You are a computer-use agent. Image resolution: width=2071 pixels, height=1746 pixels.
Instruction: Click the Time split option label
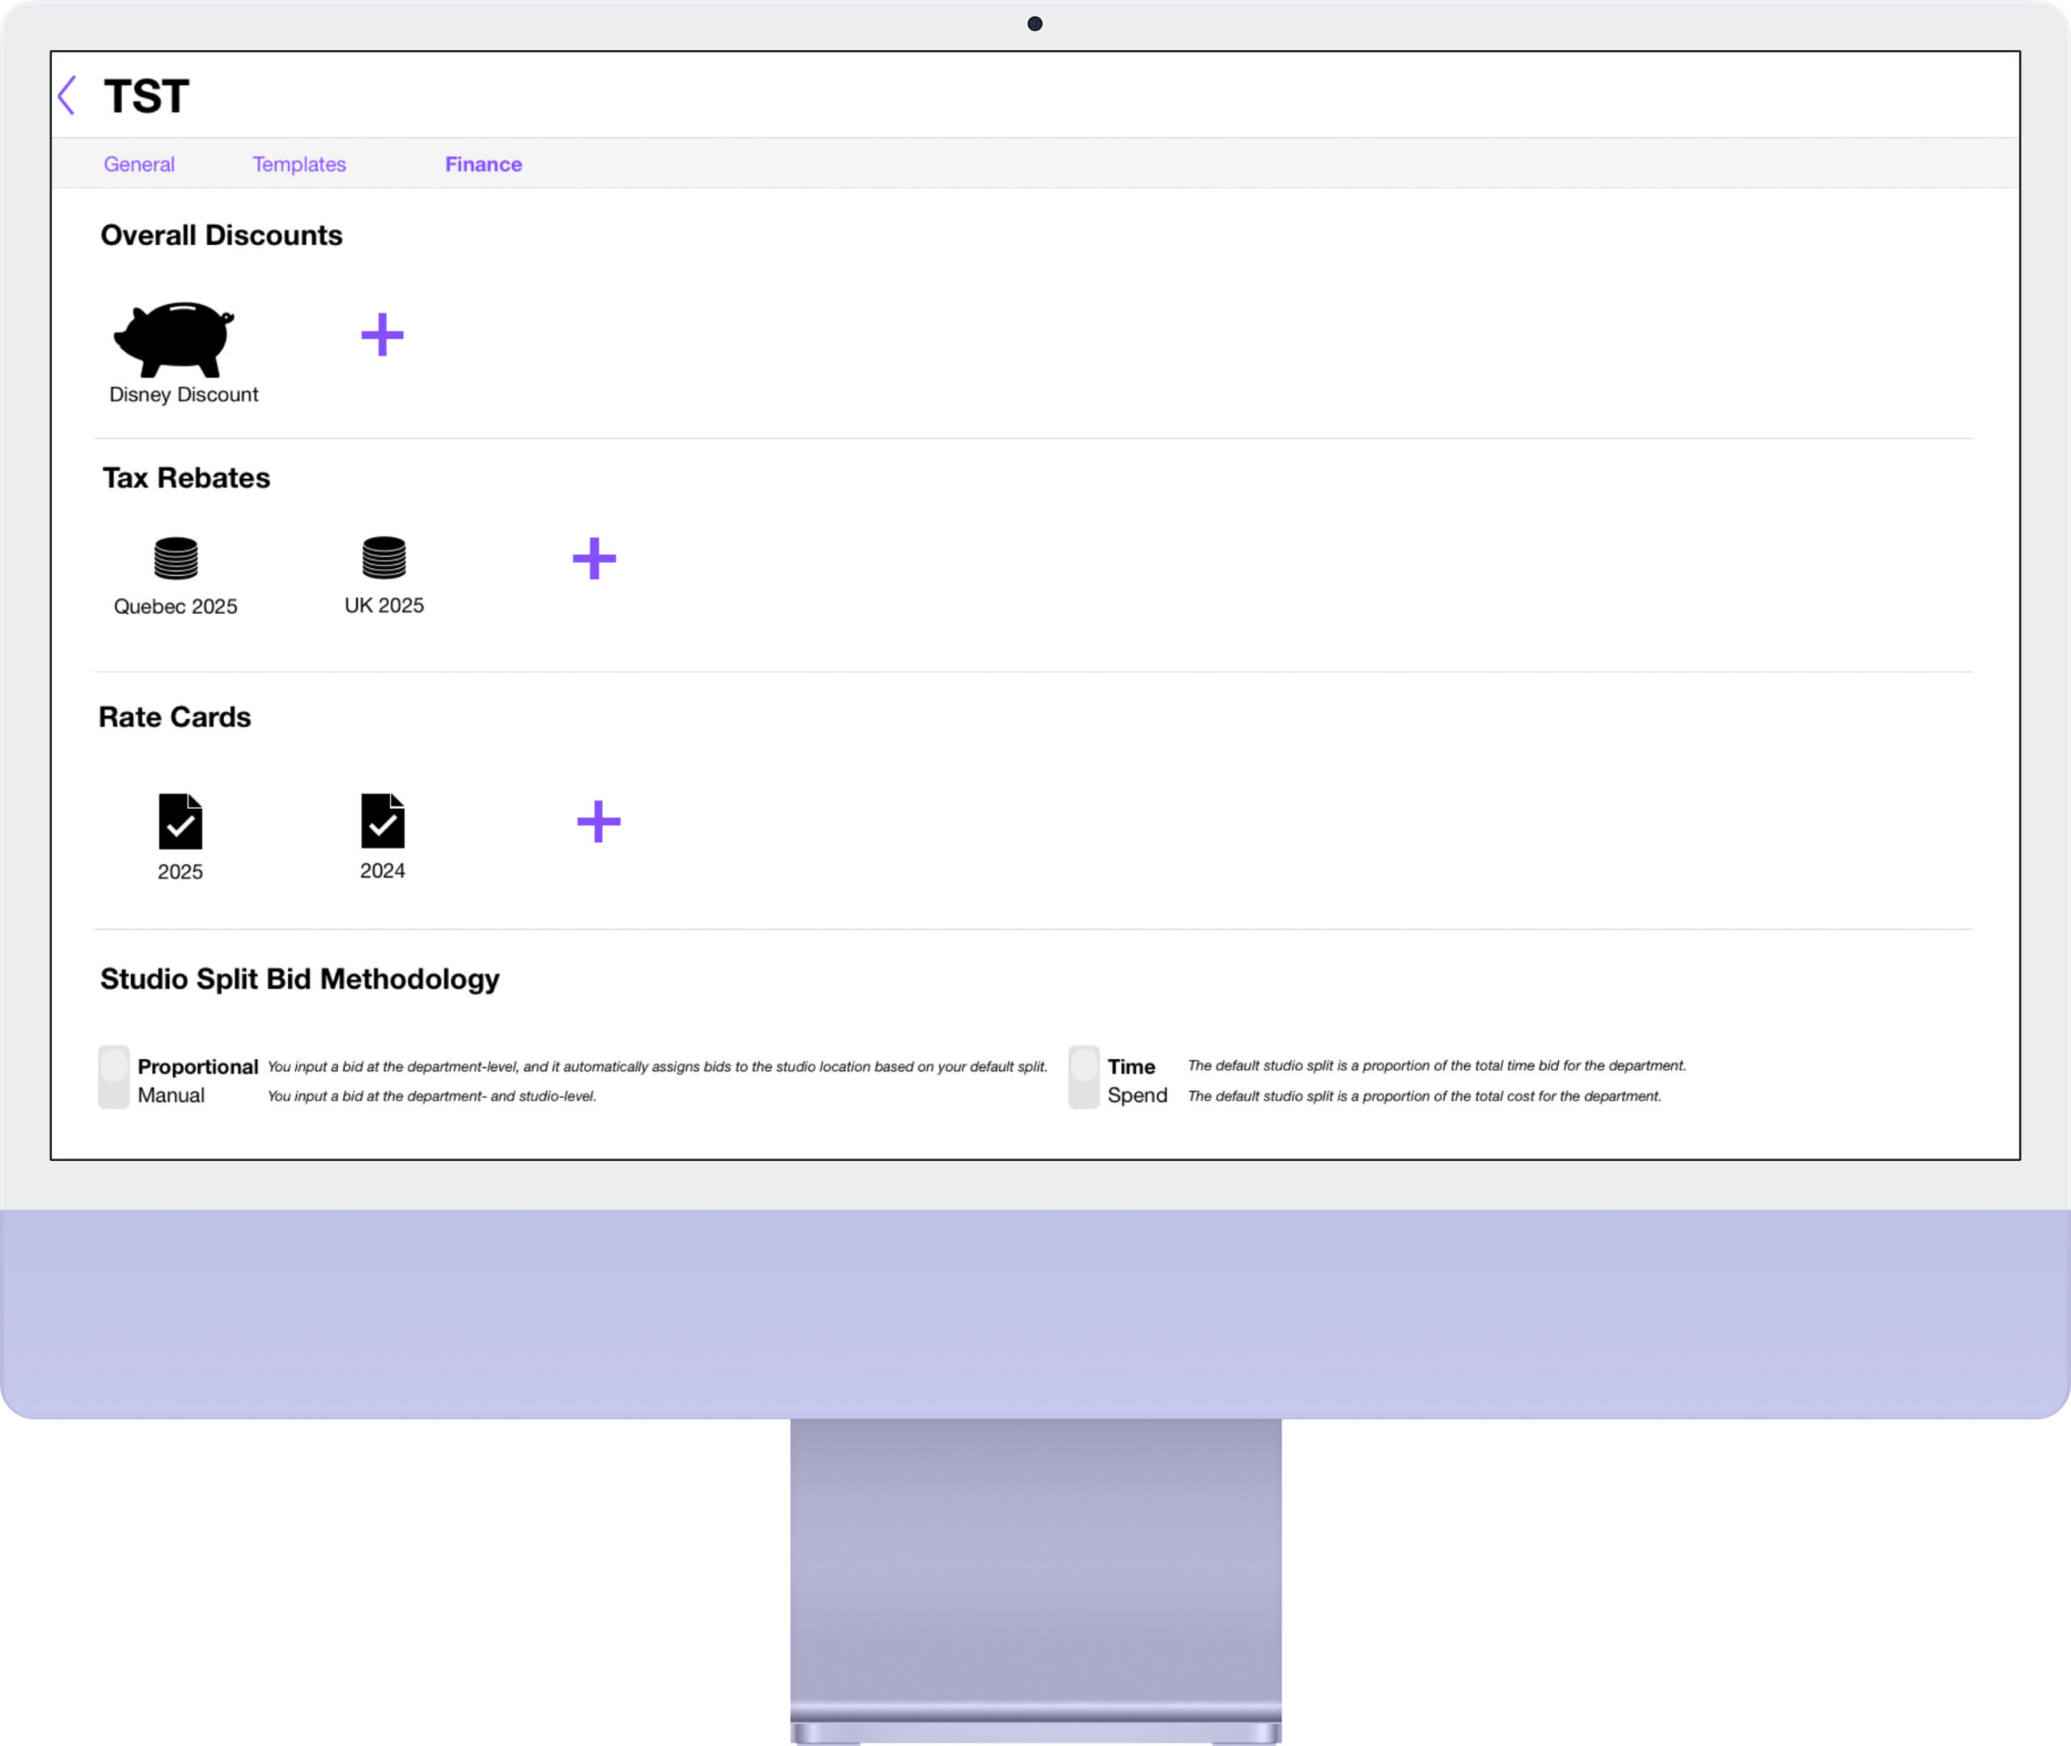click(x=1131, y=1067)
